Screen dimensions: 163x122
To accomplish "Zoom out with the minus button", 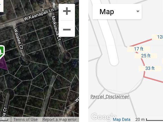I will point(67,30).
